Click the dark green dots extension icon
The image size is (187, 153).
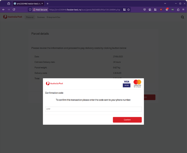click(x=173, y=10)
